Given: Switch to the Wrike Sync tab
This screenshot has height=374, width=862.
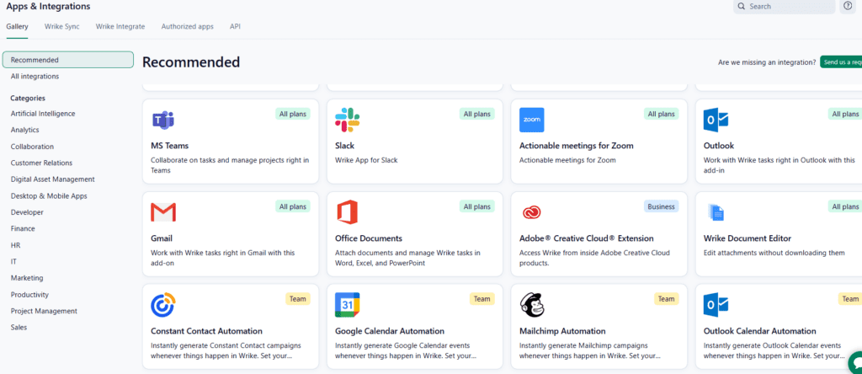Looking at the screenshot, I should pos(62,26).
